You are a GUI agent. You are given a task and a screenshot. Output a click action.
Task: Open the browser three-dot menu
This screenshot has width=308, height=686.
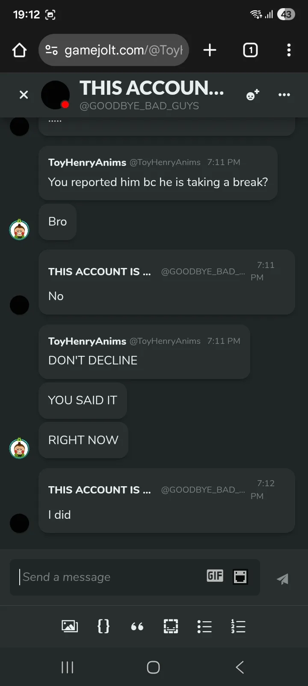tap(289, 50)
